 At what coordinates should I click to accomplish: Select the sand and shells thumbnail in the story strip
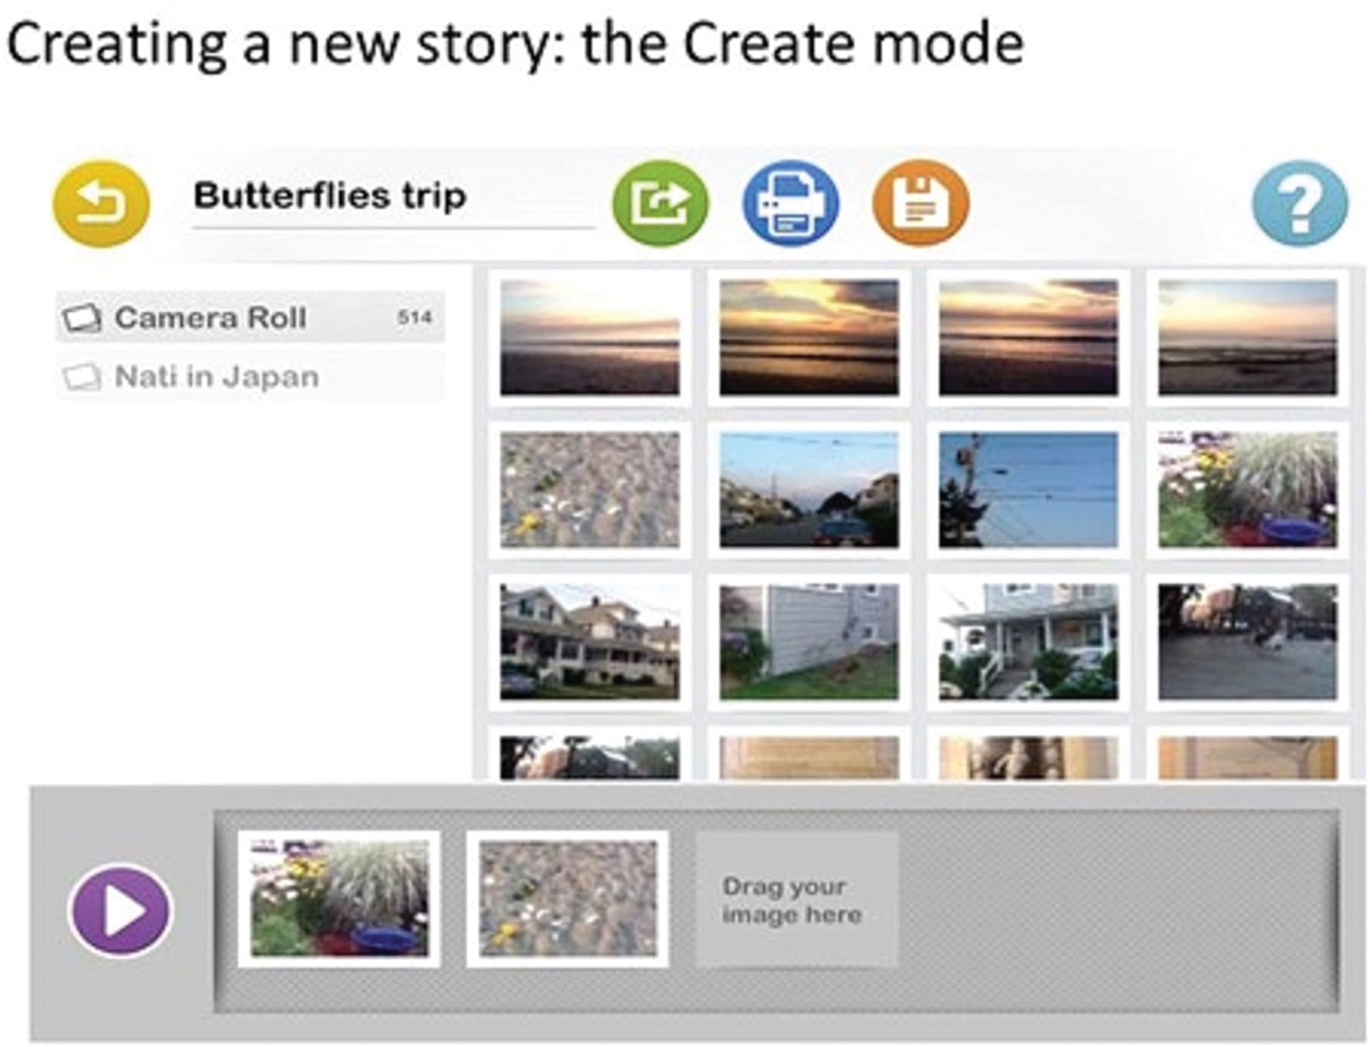[567, 899]
